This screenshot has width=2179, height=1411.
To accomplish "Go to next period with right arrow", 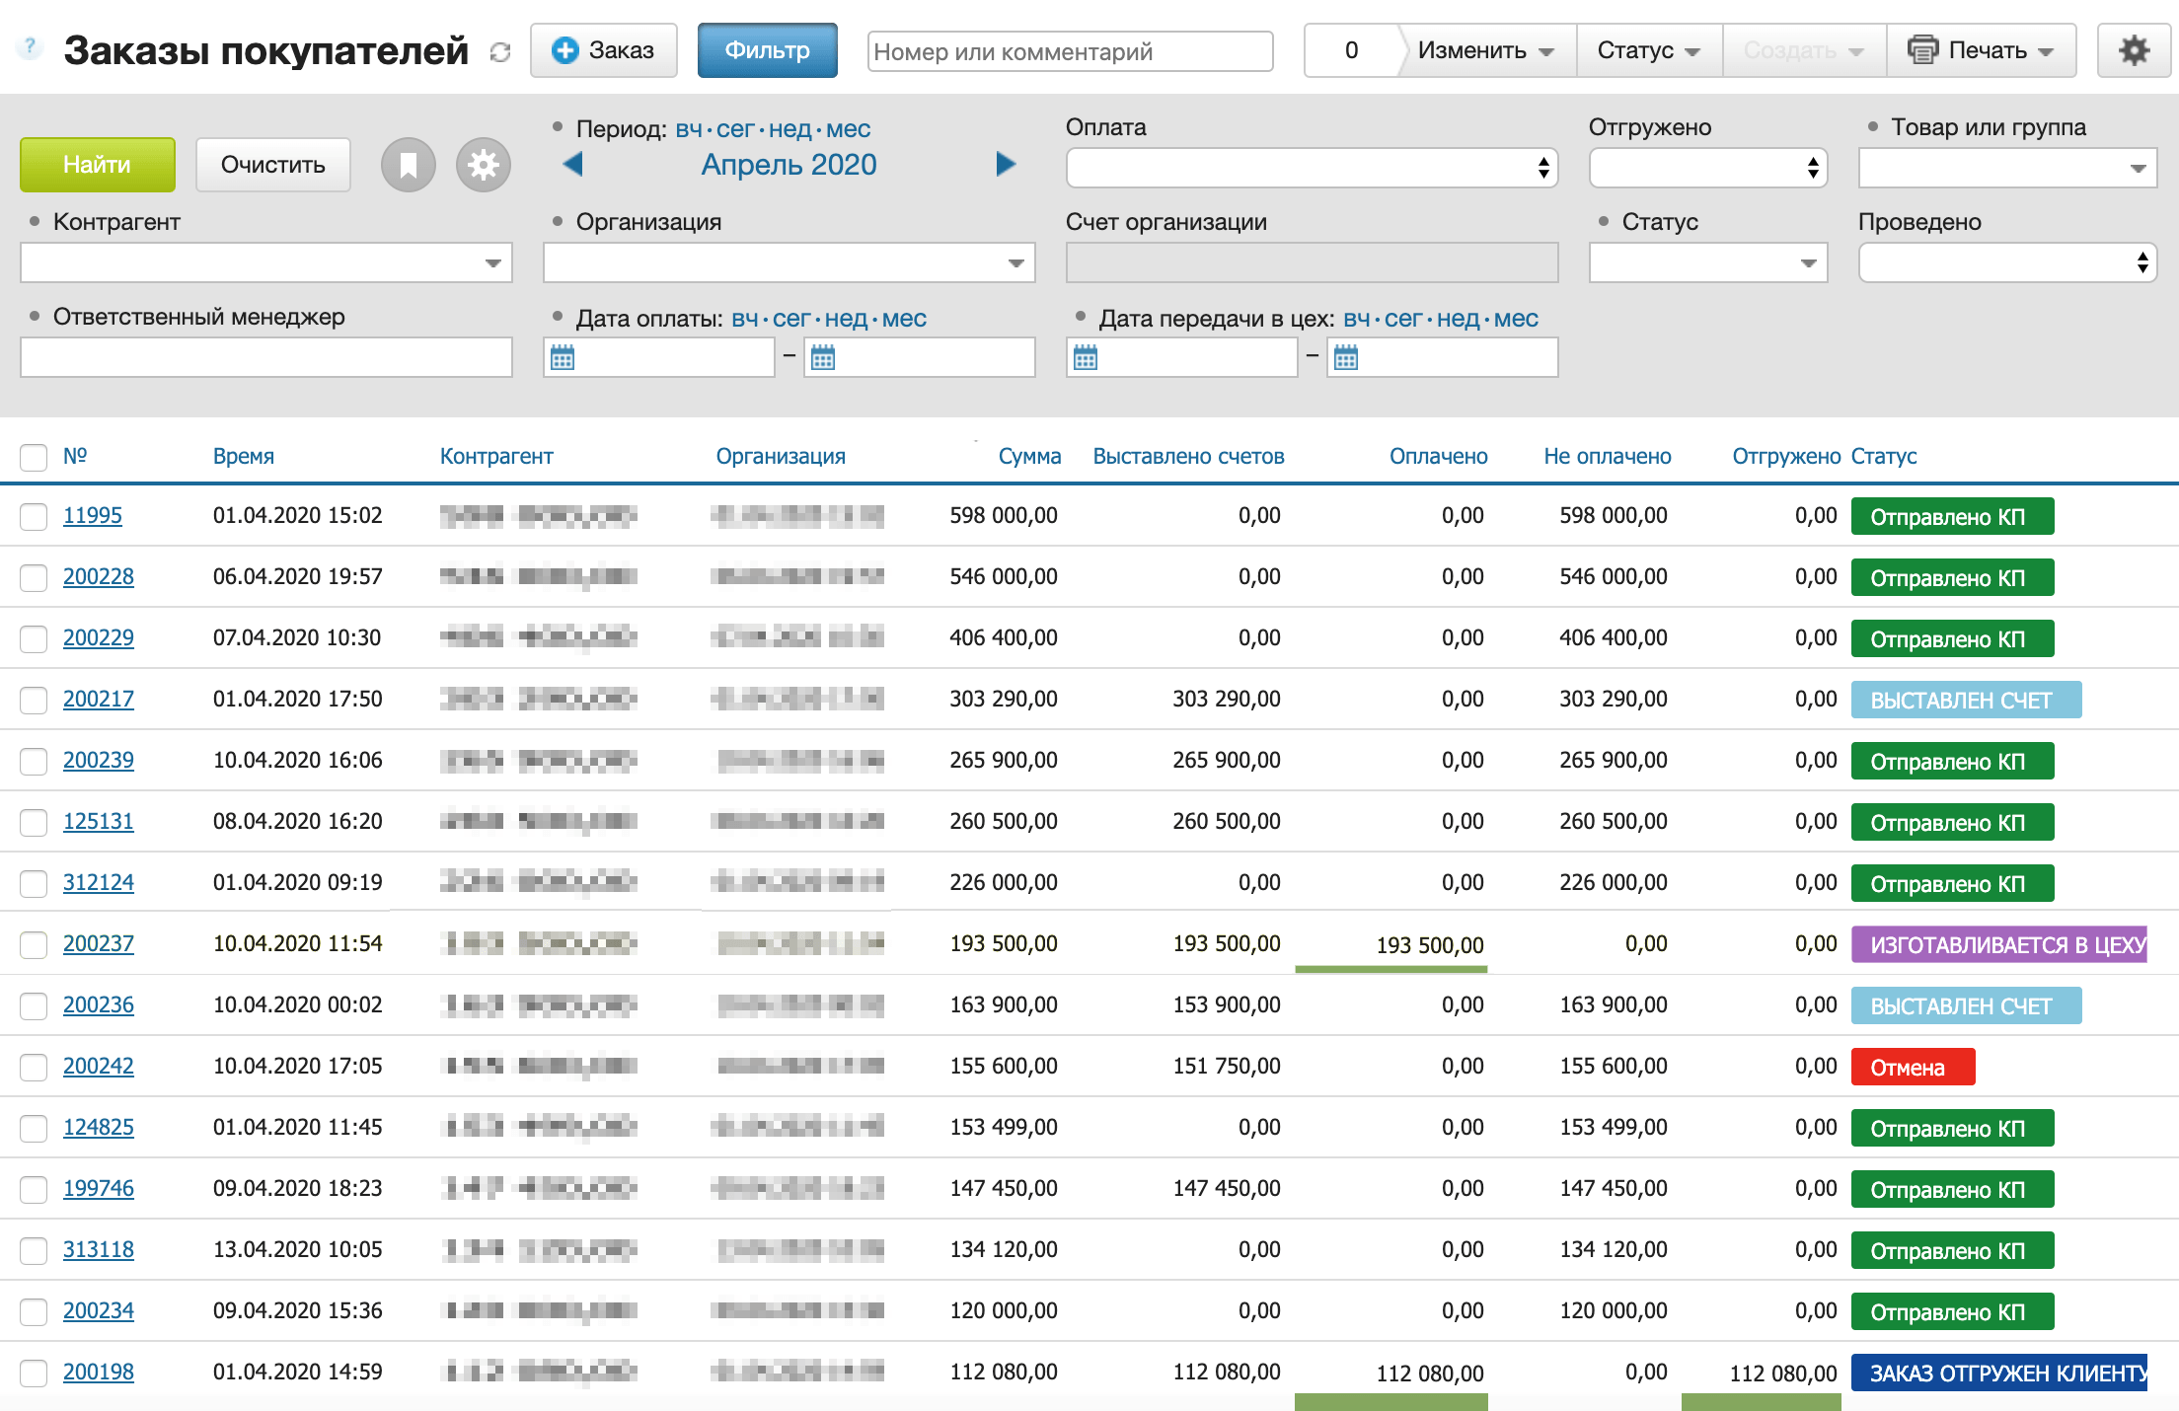I will pyautogui.click(x=1006, y=164).
